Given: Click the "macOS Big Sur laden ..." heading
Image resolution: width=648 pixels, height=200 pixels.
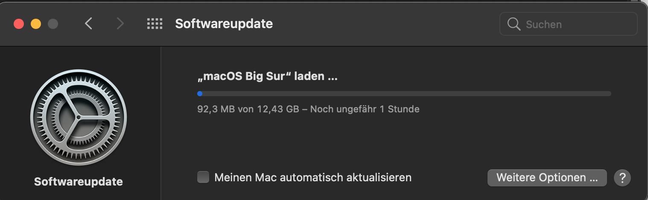Looking at the screenshot, I should 268,77.
